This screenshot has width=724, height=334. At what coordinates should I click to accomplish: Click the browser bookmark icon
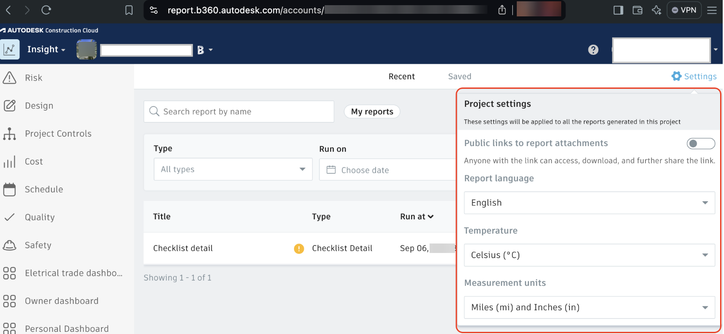pos(129,10)
